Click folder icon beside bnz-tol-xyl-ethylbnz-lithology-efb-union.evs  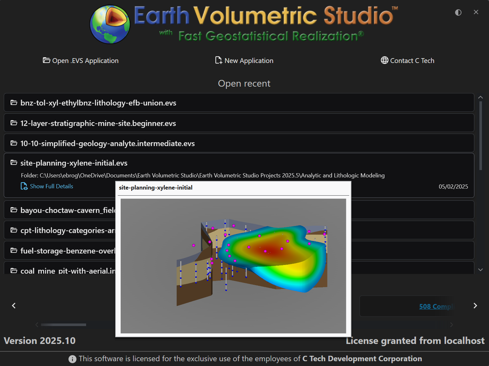(14, 103)
